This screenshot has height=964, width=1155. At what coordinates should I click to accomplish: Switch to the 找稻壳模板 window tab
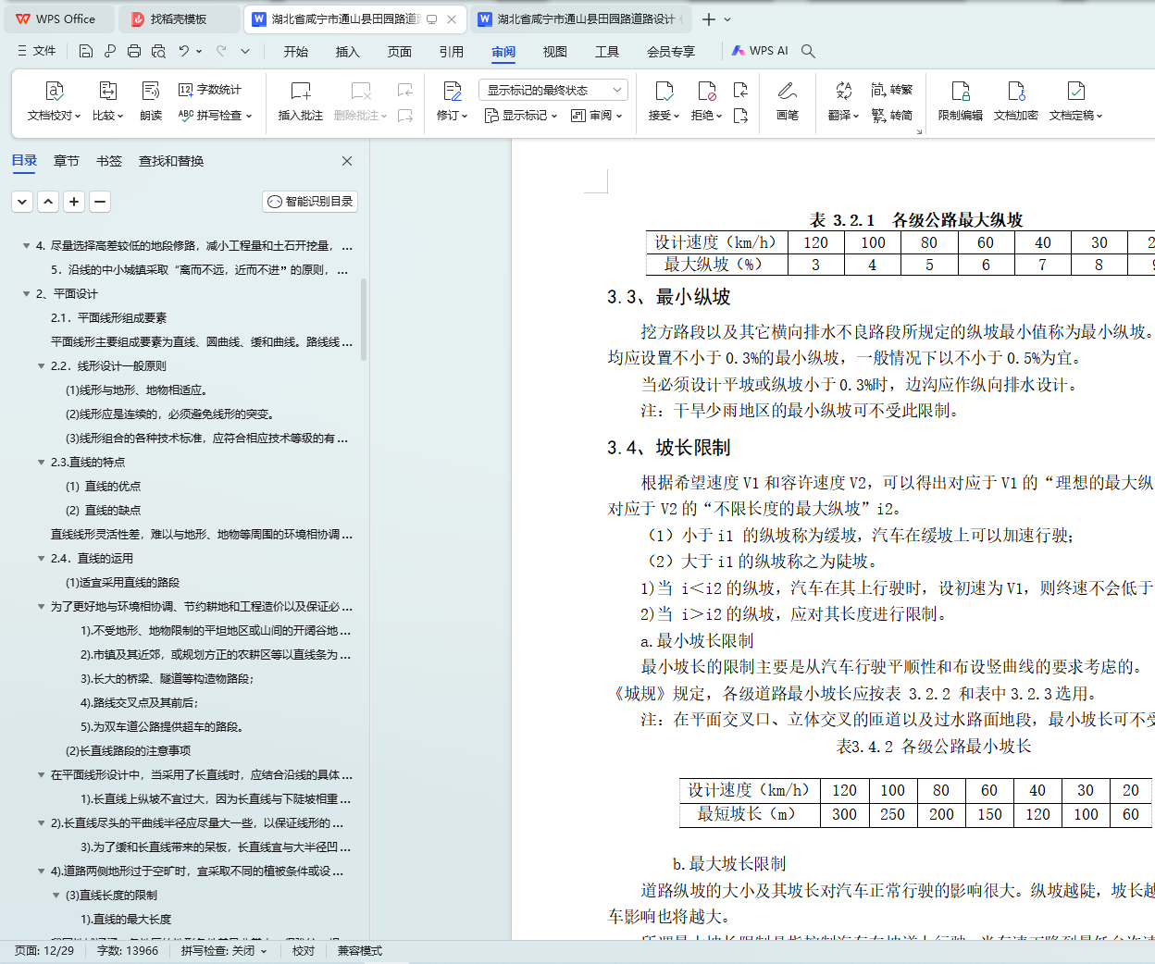pyautogui.click(x=180, y=19)
